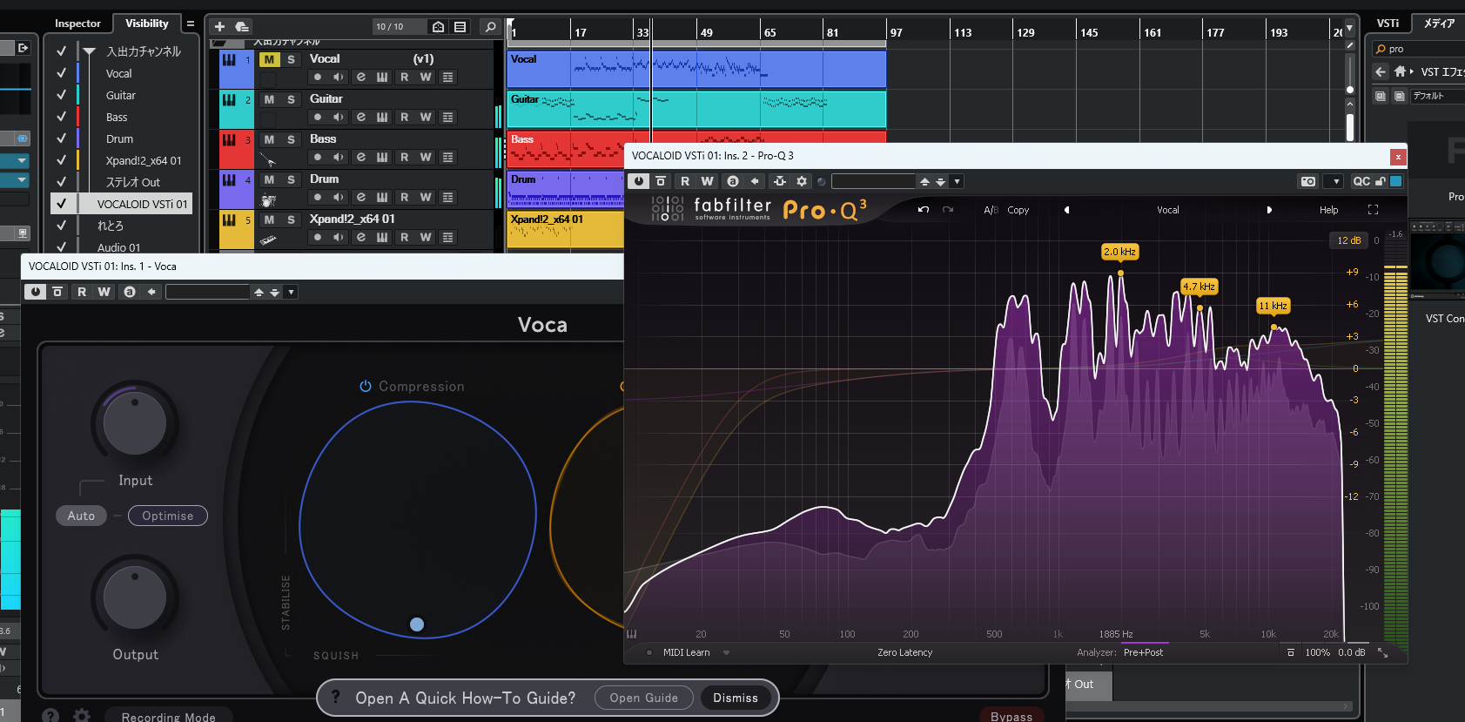Screen dimensions: 1465x722
Task: Click the Auto button in Voca
Action: click(x=81, y=516)
